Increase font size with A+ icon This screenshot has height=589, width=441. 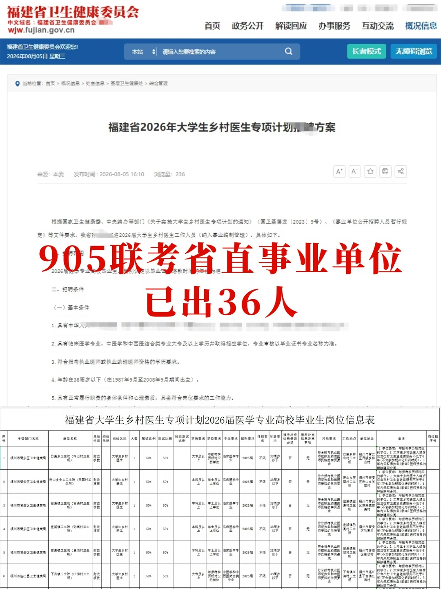tap(339, 171)
